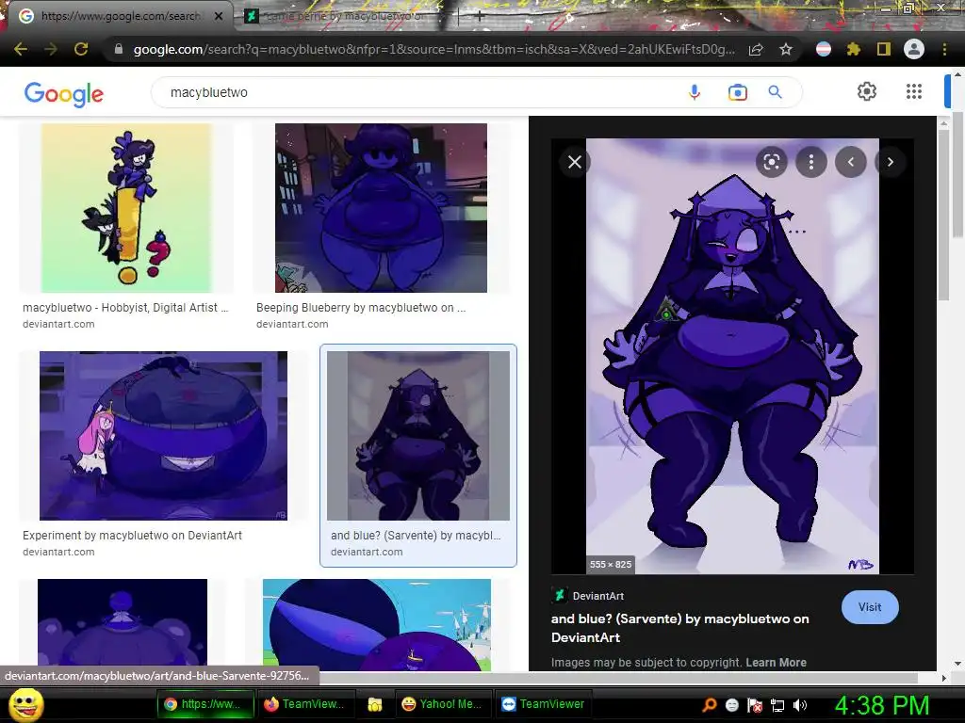Show previous image in preview
Screen dimensions: 965x723
click(x=851, y=162)
